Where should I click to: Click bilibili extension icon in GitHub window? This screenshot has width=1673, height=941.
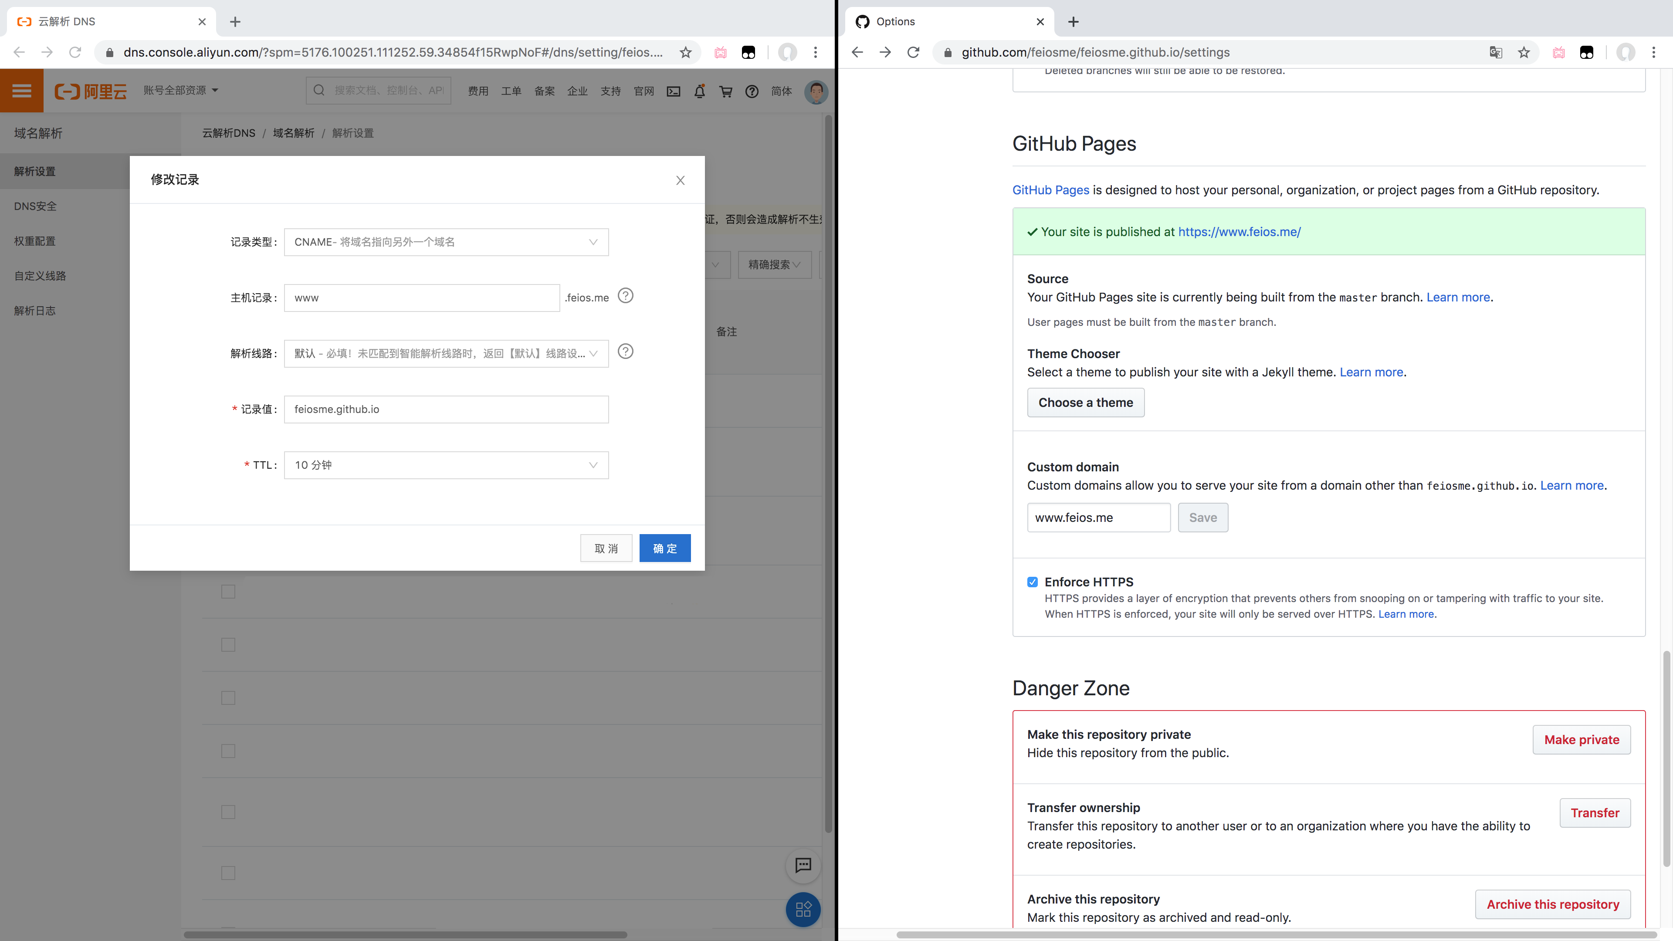(1559, 53)
